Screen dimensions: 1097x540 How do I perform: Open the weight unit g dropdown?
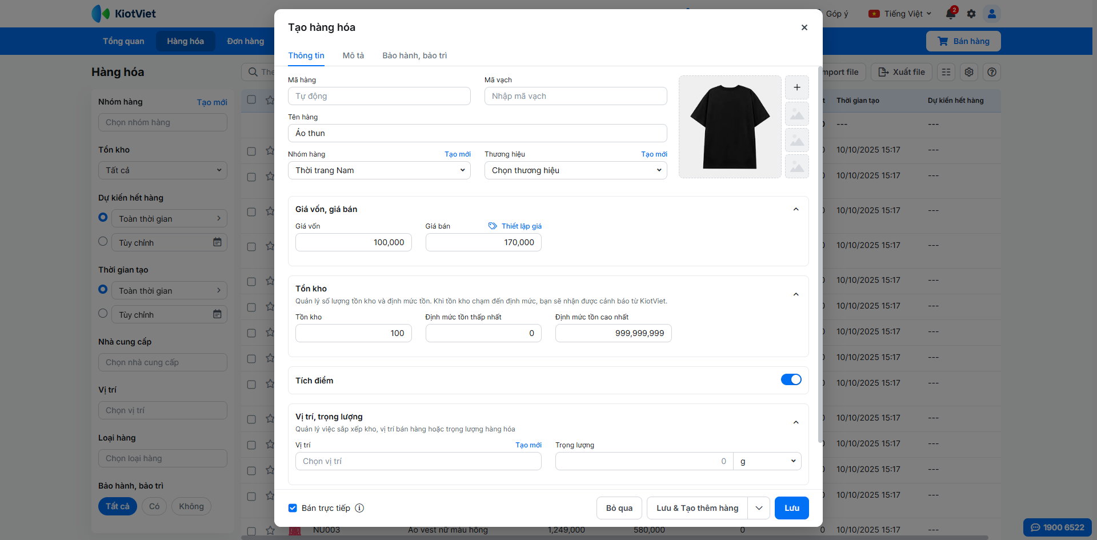point(767,461)
